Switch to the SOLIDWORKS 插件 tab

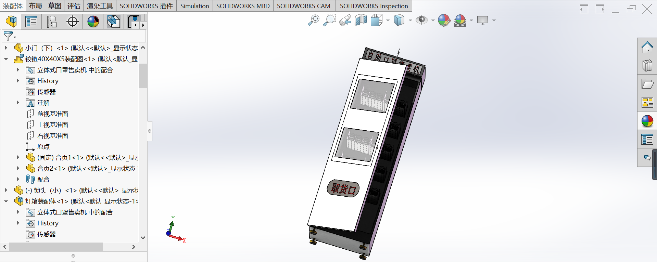(x=146, y=6)
